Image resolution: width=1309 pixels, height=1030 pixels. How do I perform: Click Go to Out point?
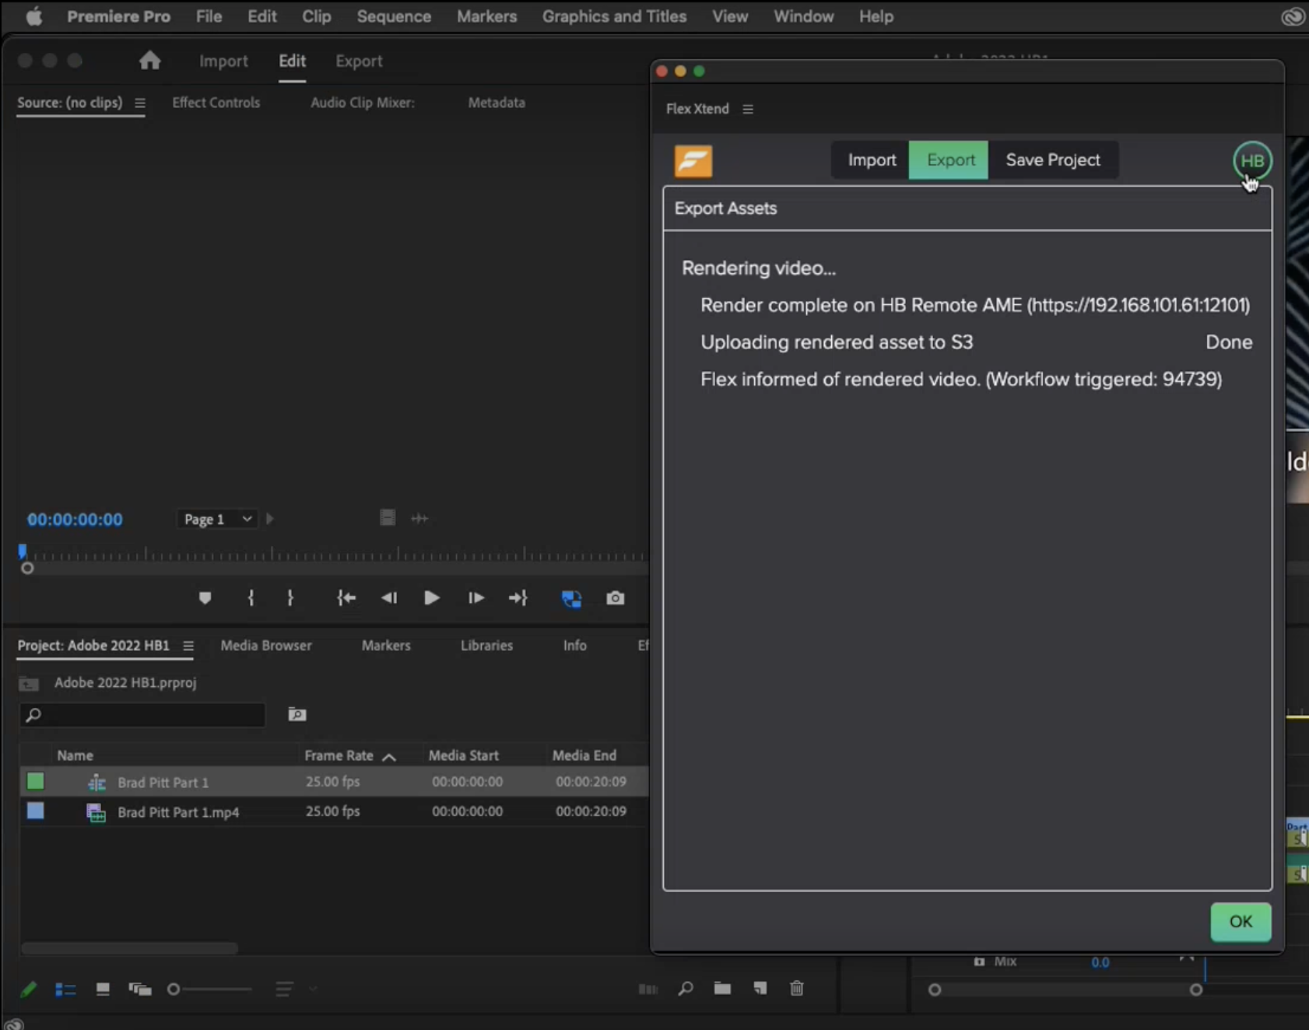point(518,598)
